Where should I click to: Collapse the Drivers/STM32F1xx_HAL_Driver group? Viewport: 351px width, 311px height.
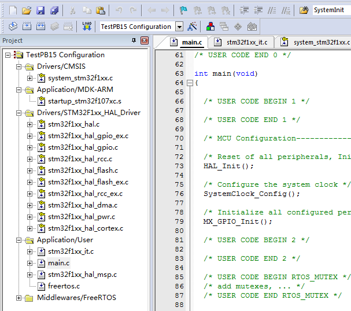pos(19,113)
